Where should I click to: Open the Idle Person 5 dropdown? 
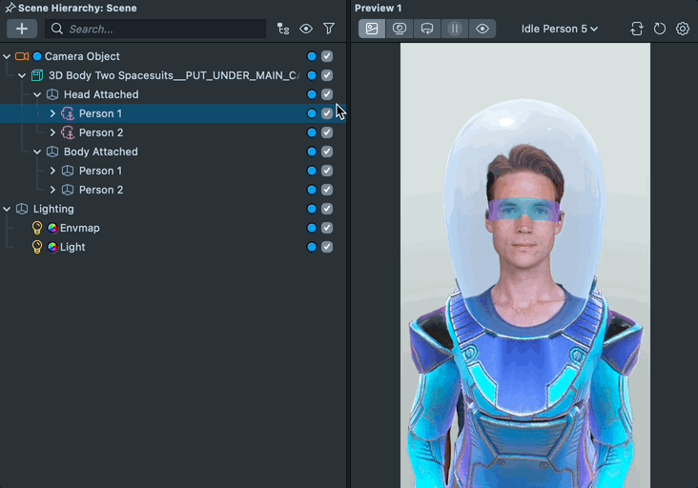pos(560,29)
